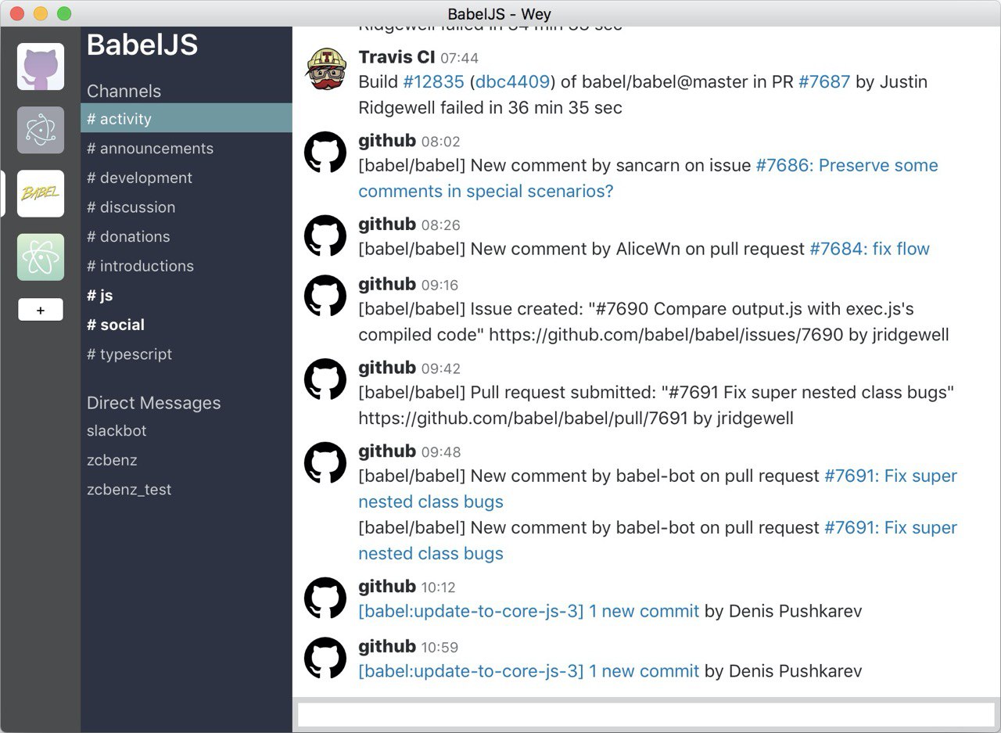
Task: Open the BabelJS team name header
Action: (142, 45)
